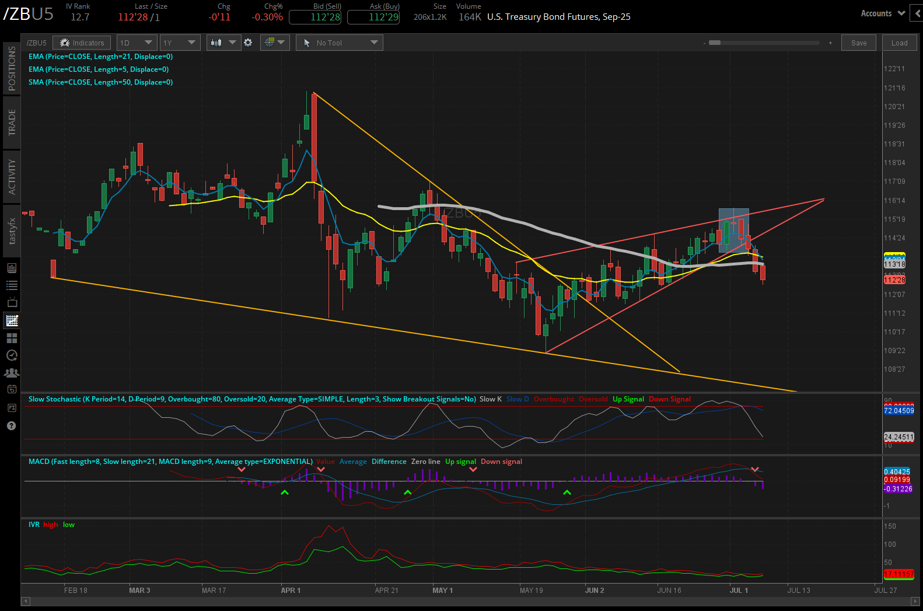Click the IV Rank 12.7 value
The height and width of the screenshot is (611, 923).
[x=80, y=17]
